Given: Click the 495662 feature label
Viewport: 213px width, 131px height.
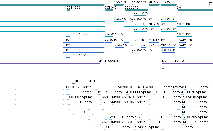Looking at the screenshot, I should [94, 117].
